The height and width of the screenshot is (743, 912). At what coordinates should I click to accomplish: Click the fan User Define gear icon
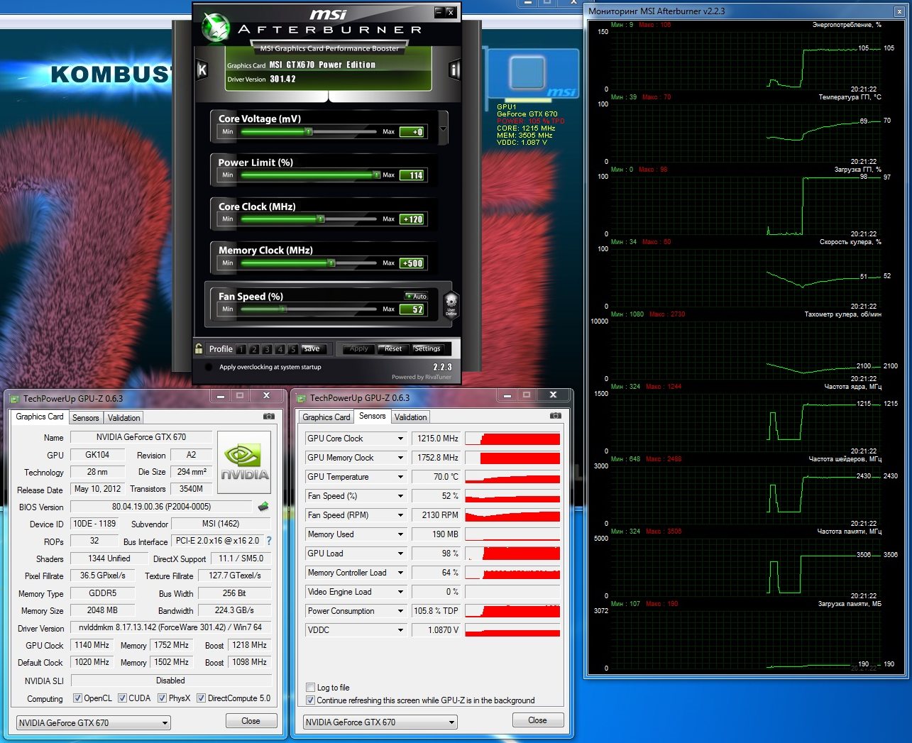tap(451, 304)
